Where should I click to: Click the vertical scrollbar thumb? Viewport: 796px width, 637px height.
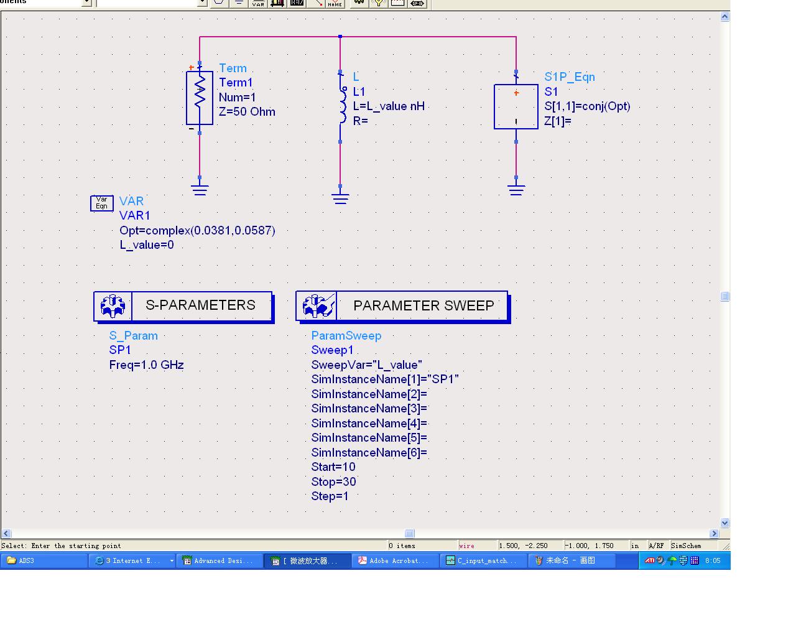tap(724, 296)
